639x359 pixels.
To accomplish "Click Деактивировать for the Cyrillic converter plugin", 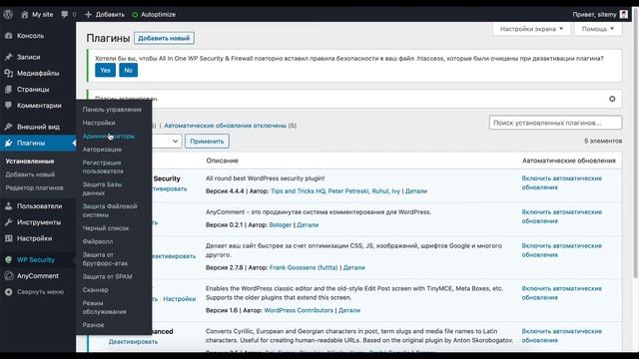I will coord(133,341).
